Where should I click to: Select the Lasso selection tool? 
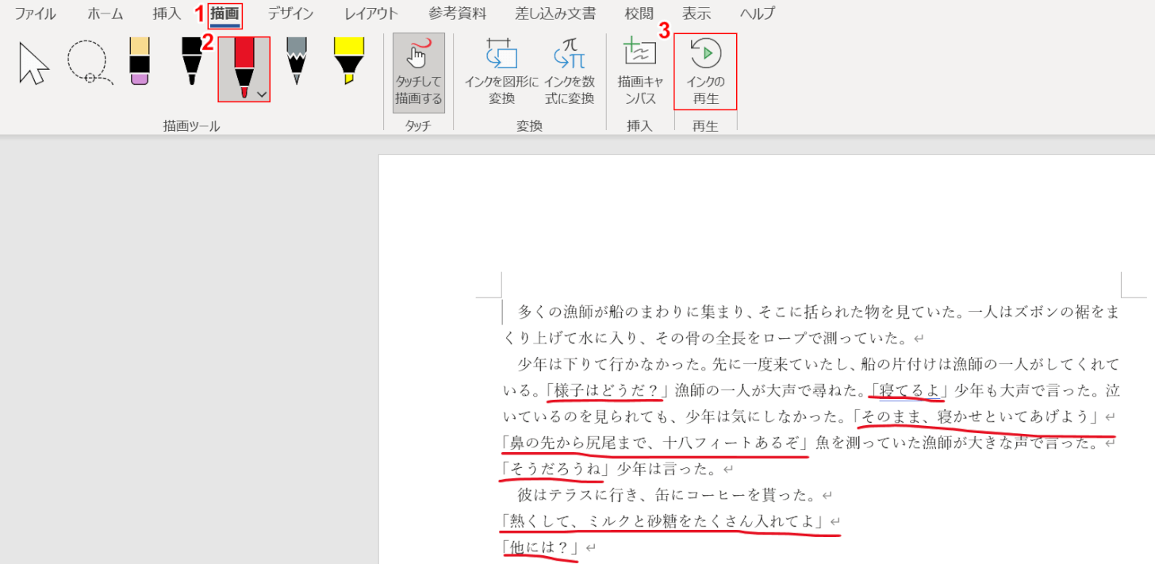(88, 63)
